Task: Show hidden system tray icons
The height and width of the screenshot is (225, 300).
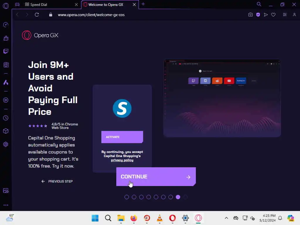Action: click(226, 218)
